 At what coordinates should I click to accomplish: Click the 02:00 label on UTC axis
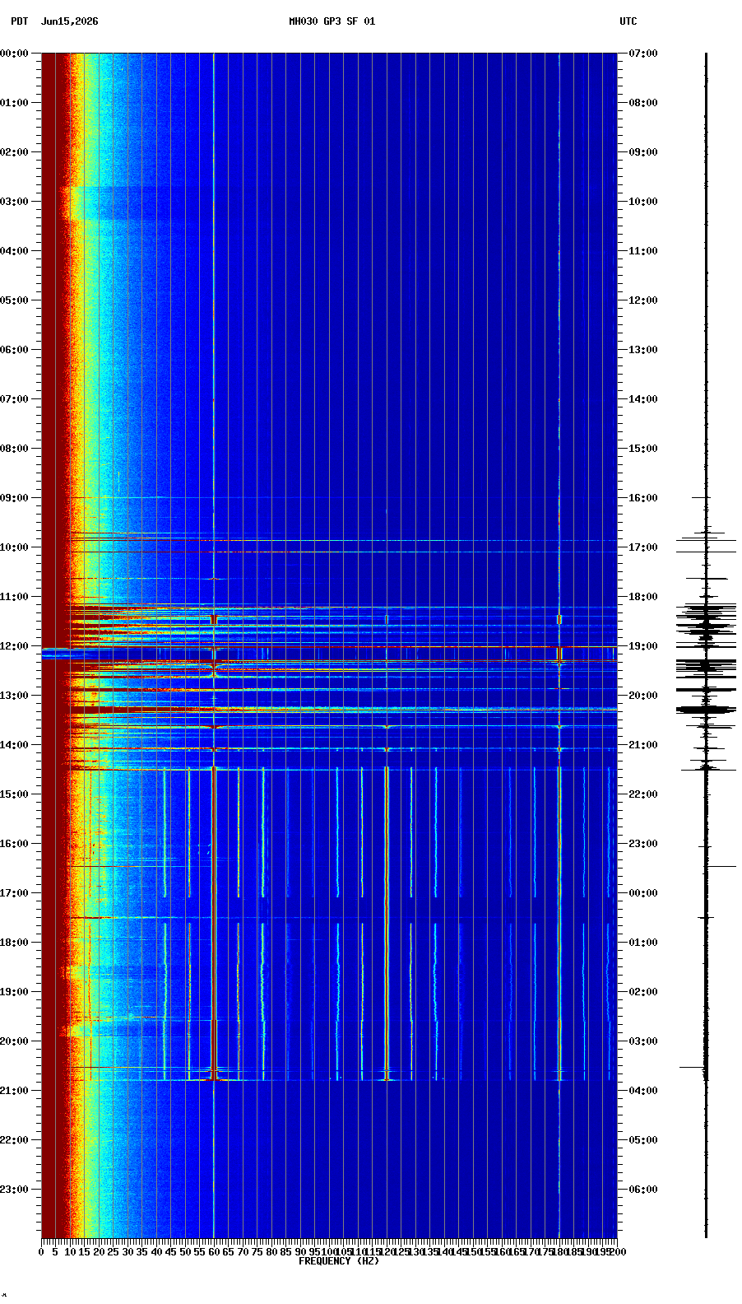click(643, 992)
